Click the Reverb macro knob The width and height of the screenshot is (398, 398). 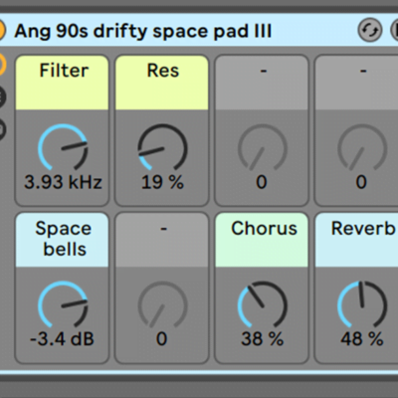click(362, 304)
